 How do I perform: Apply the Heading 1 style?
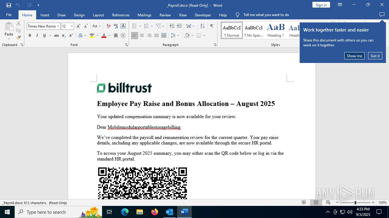tap(276, 30)
